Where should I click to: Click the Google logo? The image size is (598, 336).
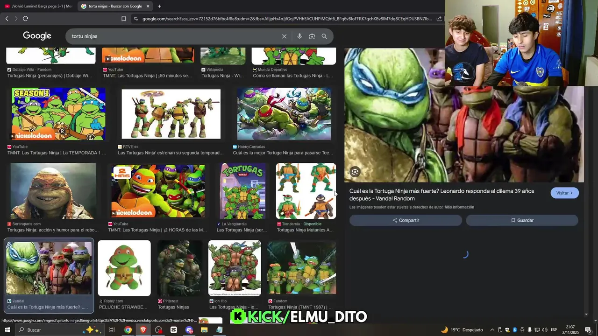(x=37, y=36)
